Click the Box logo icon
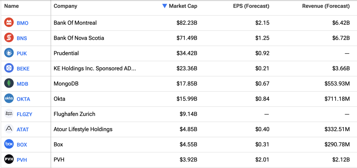Screen dimensions: 357x168 pos(9,144)
